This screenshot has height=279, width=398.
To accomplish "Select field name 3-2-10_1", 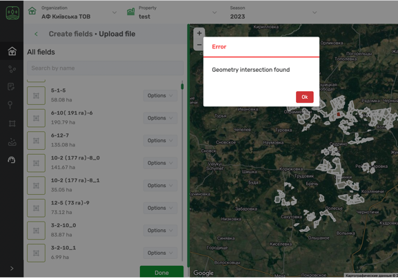I will (x=63, y=247).
